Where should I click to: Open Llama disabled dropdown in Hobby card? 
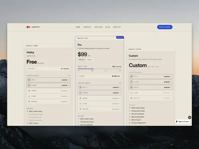tap(65, 96)
